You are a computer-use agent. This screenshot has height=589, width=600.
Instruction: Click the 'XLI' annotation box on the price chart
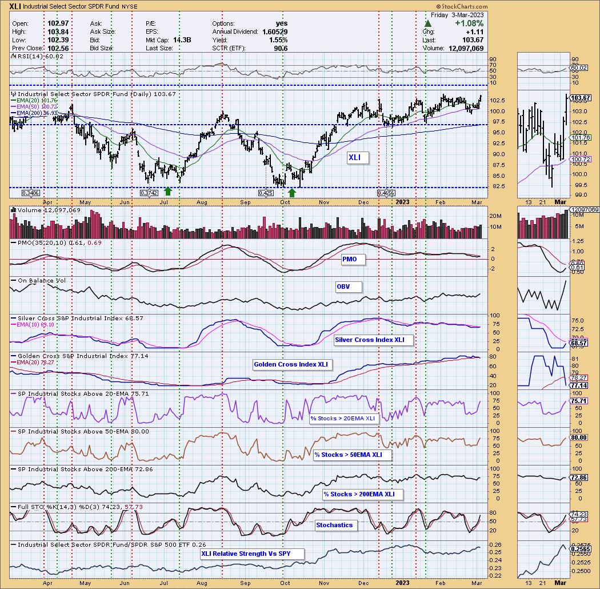(x=358, y=157)
